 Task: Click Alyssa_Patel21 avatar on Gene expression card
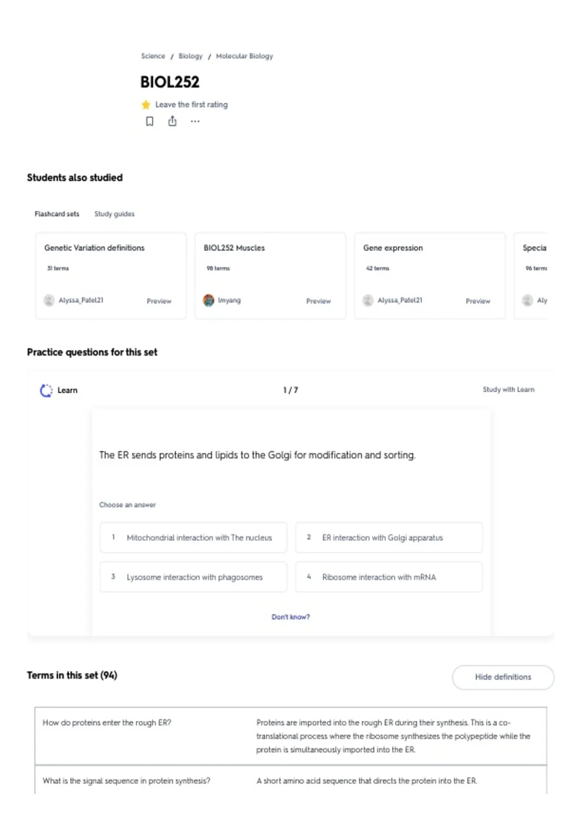click(x=368, y=301)
